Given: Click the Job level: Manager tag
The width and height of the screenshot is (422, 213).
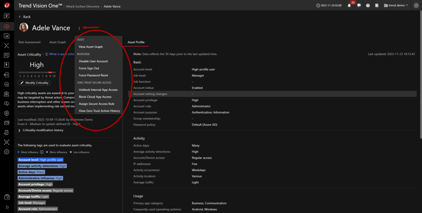Looking at the screenshot, I should coord(32,203).
